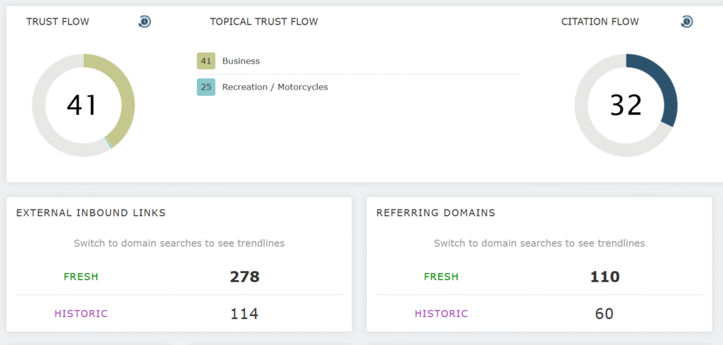This screenshot has width=723, height=345.
Task: Click the fresh inbound links count 278
Action: (x=244, y=277)
